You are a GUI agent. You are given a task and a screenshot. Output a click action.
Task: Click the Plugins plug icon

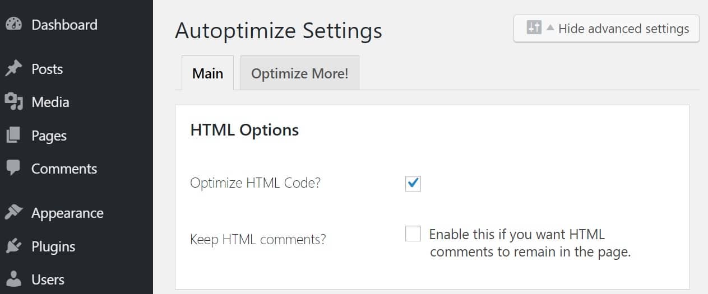click(13, 246)
